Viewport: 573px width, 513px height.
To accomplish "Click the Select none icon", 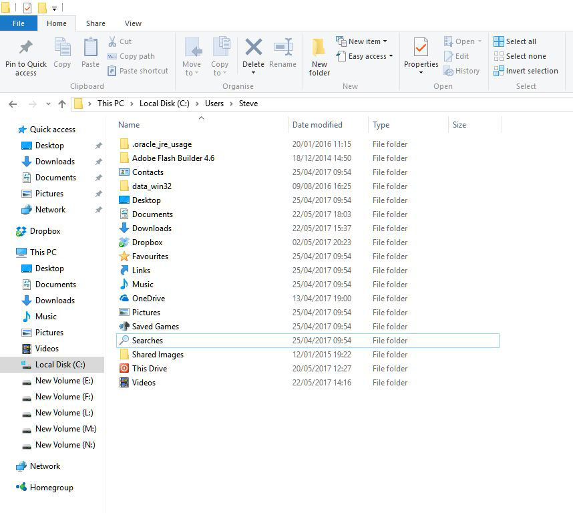I will click(x=498, y=56).
